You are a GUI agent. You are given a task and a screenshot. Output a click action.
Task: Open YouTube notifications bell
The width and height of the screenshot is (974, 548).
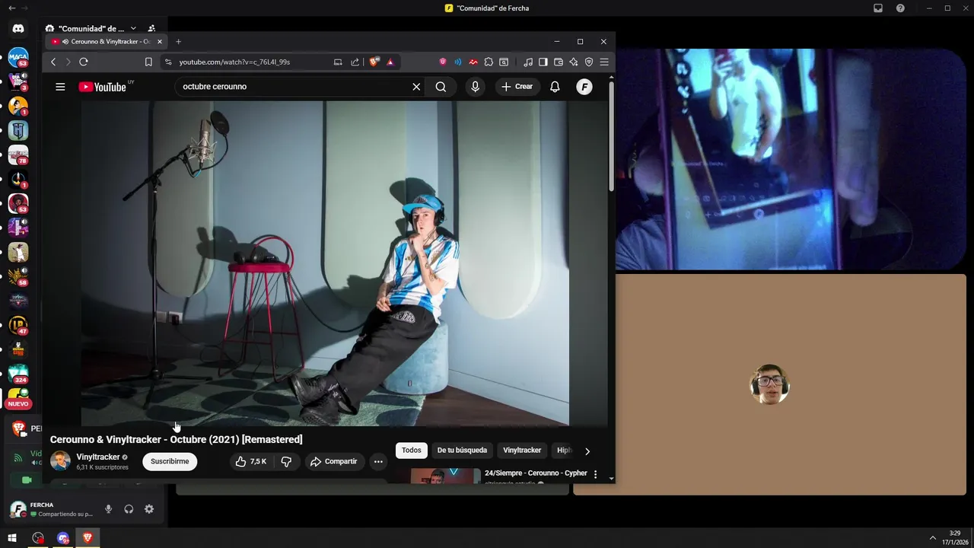(x=555, y=87)
